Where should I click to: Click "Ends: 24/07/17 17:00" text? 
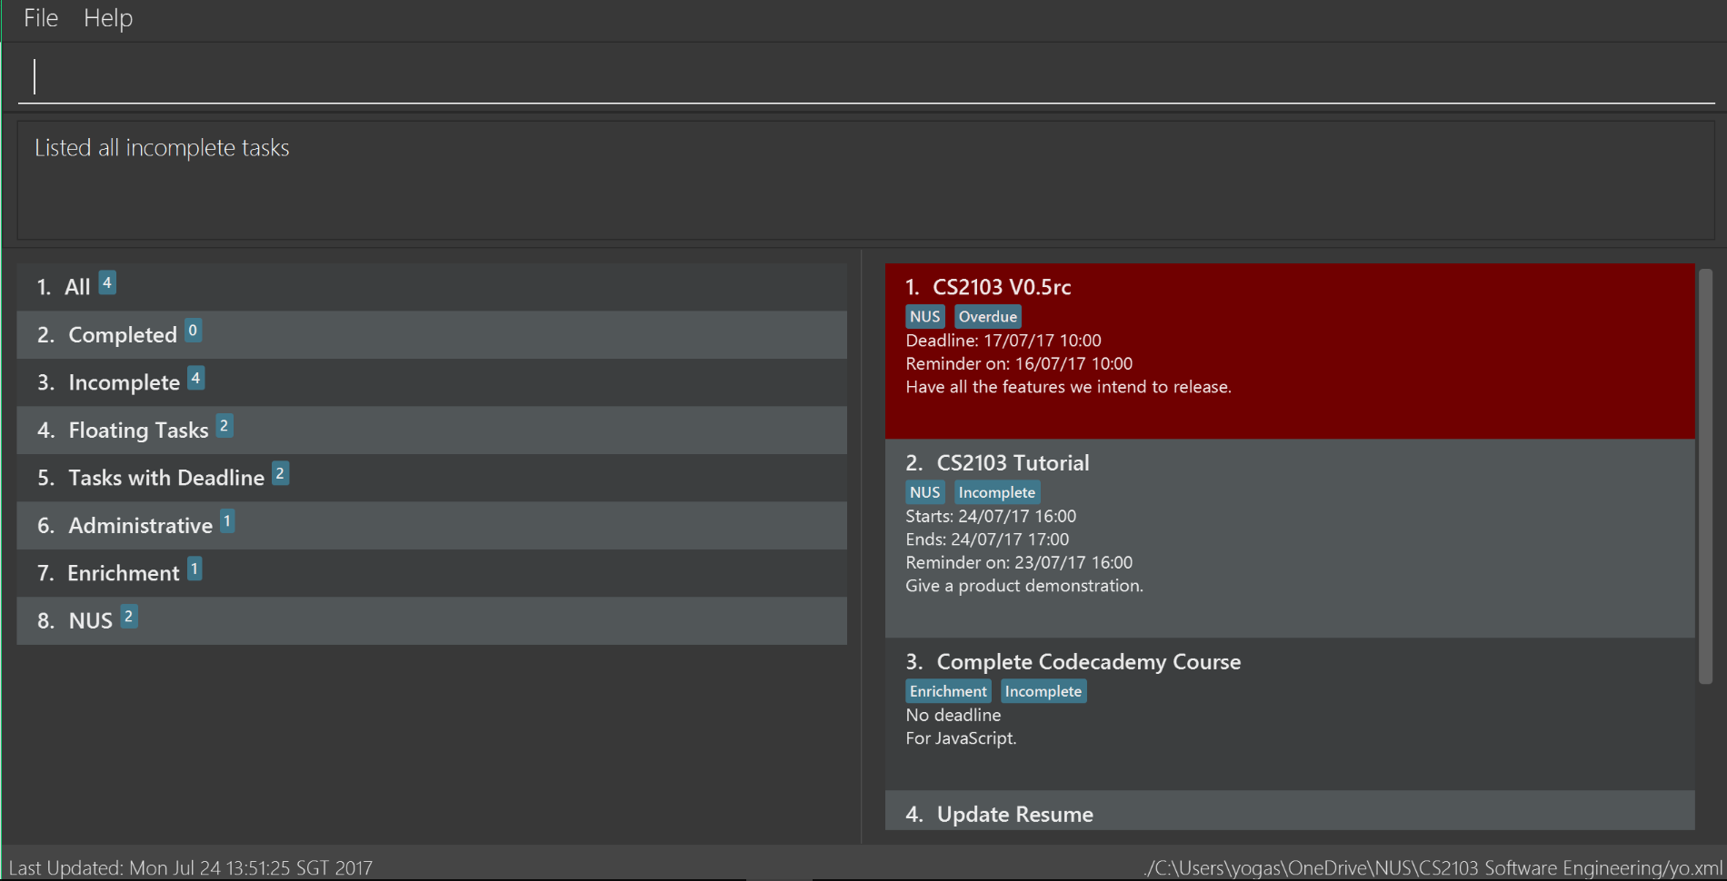click(x=987, y=539)
